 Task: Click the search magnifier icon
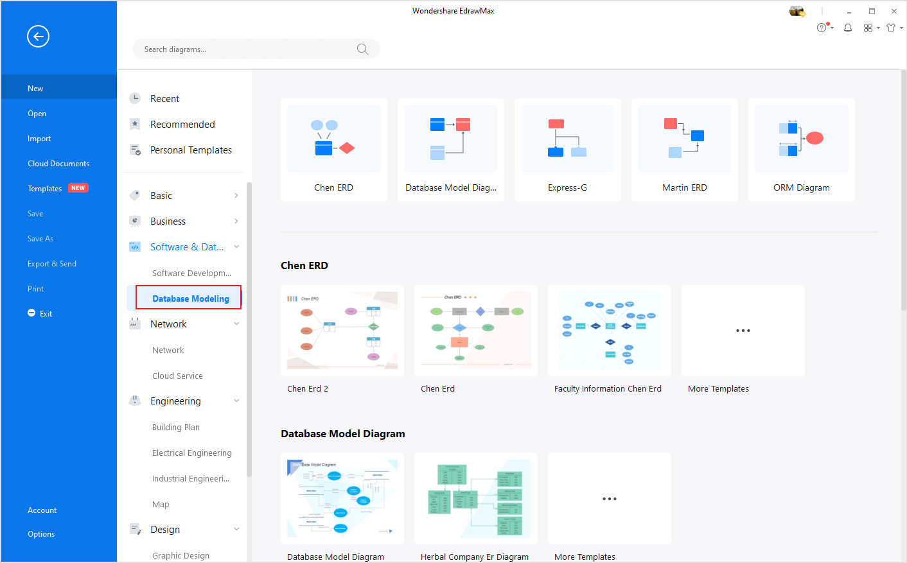pos(362,49)
